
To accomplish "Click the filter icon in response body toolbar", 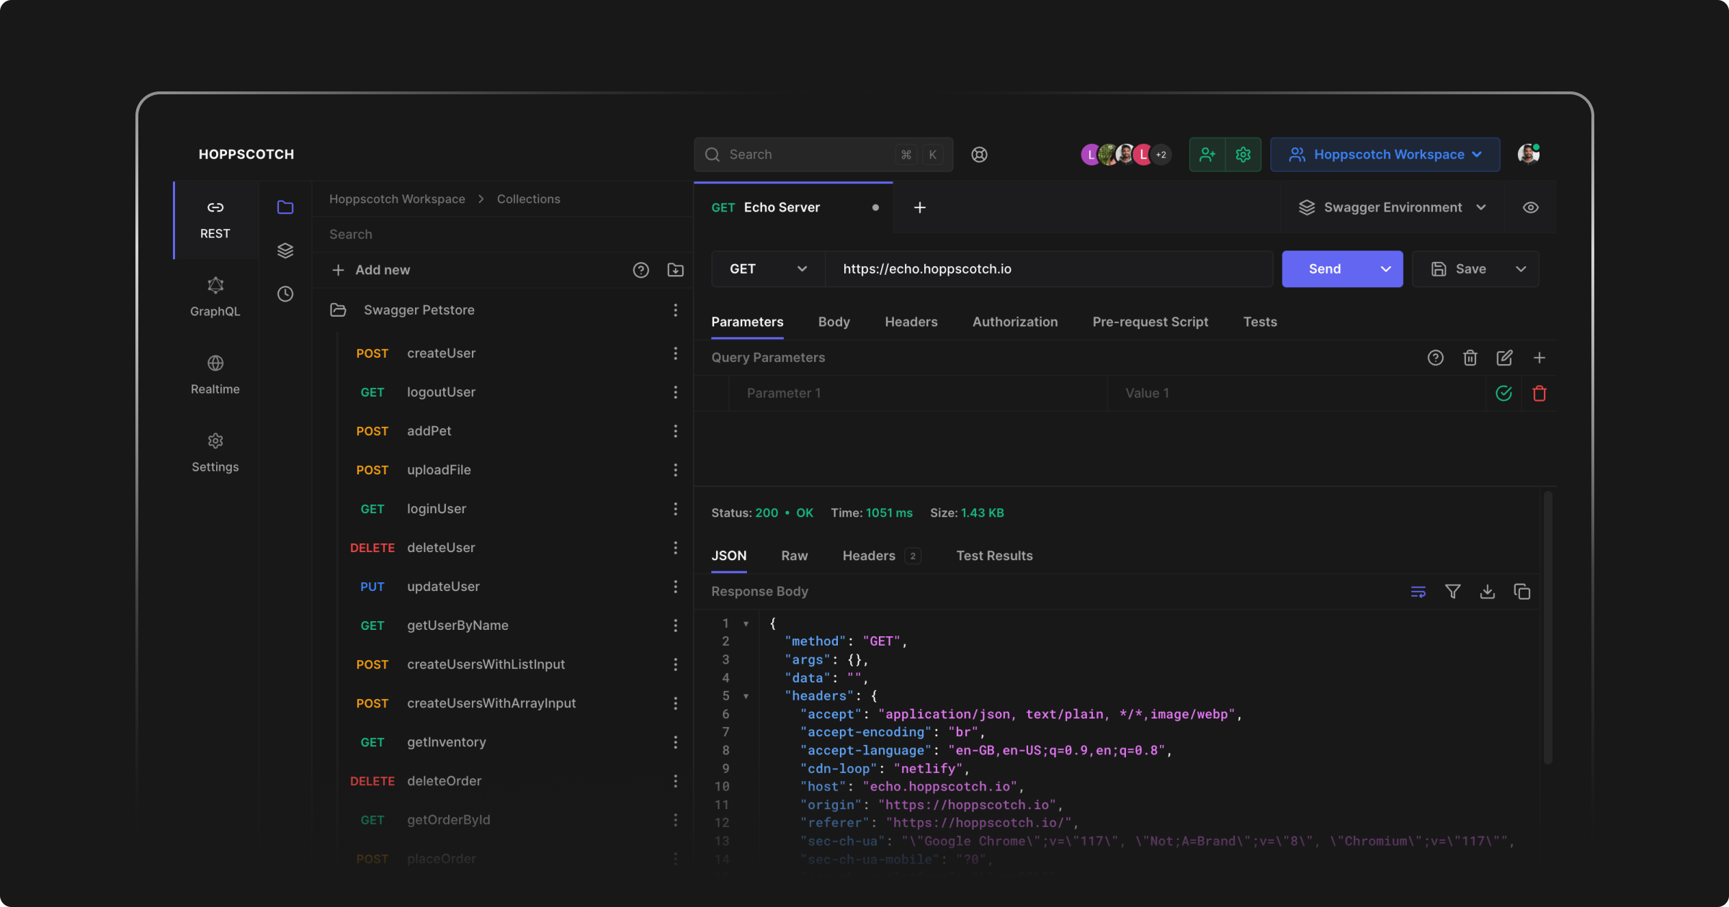I will 1452,592.
